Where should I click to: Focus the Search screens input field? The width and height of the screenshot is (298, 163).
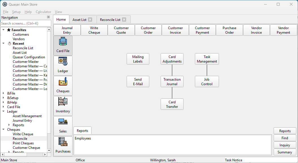pyautogui.click(x=26, y=23)
